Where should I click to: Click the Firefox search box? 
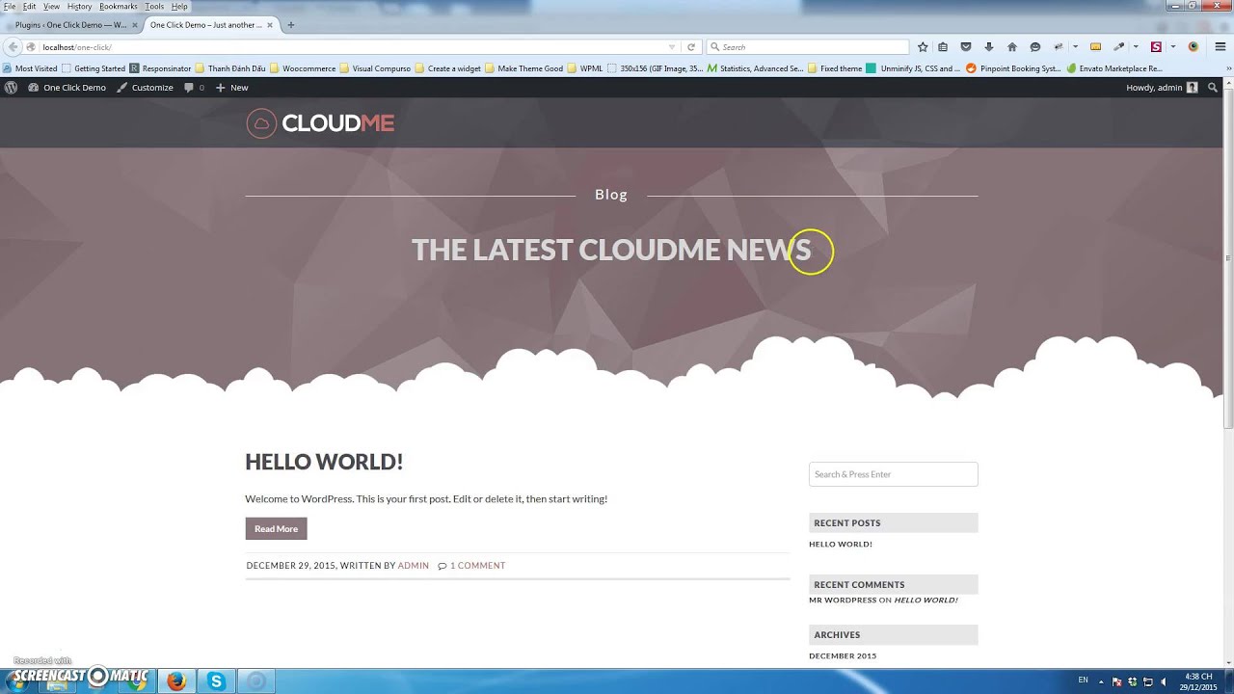coord(808,46)
